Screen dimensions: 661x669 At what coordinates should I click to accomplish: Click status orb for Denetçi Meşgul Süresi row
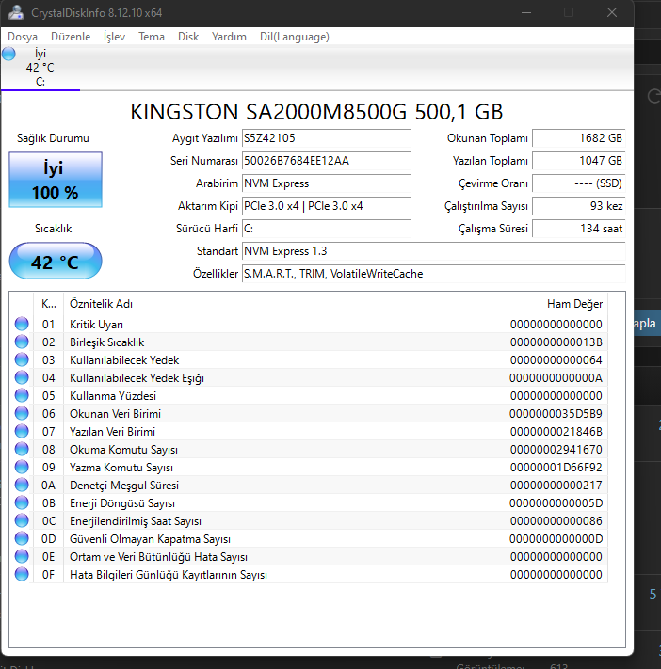pyautogui.click(x=22, y=486)
